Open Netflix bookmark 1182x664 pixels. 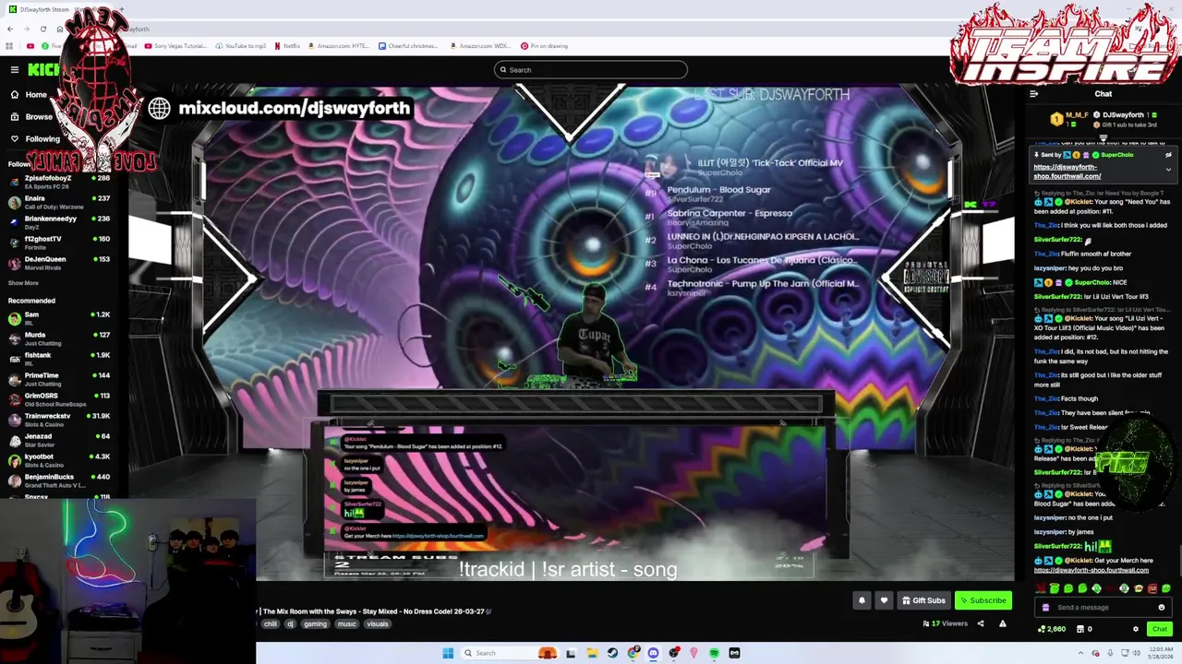pos(287,46)
